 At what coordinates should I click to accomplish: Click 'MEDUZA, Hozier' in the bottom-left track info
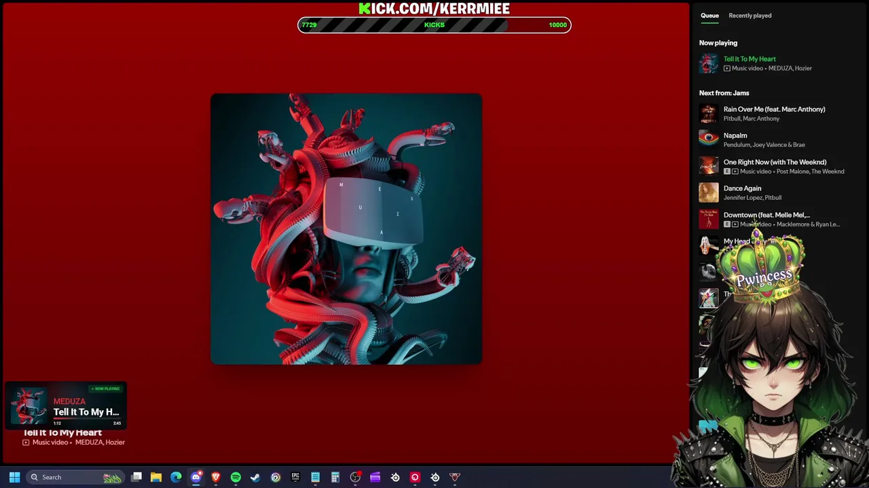[100, 443]
